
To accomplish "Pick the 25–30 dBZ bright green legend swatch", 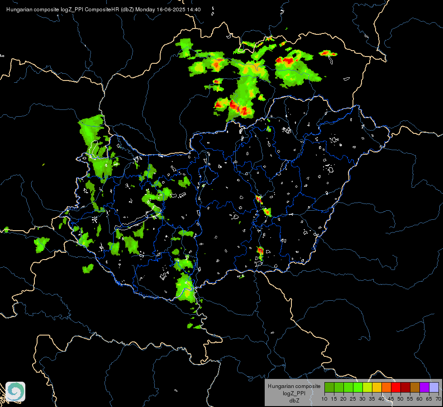I will pos(358,387).
